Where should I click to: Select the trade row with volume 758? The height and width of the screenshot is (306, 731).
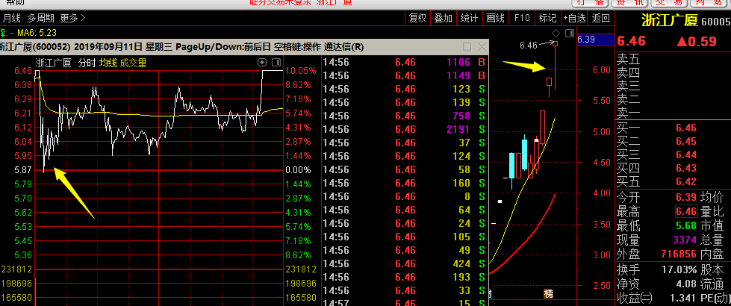[405, 116]
